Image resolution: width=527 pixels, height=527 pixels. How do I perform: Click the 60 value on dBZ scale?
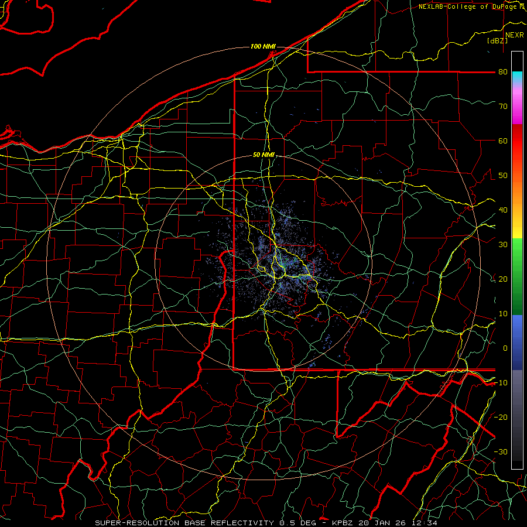pyautogui.click(x=503, y=141)
